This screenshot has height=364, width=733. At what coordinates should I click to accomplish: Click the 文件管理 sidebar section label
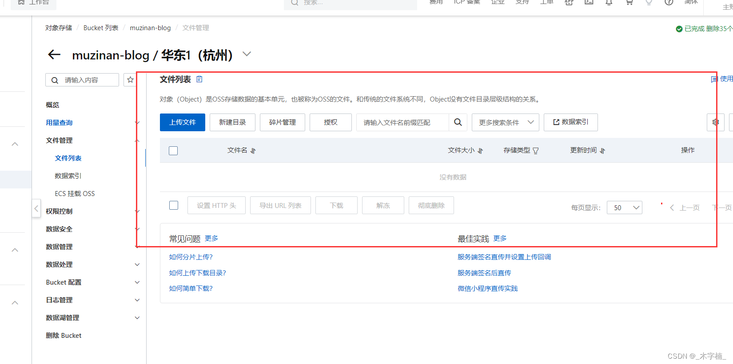(59, 141)
